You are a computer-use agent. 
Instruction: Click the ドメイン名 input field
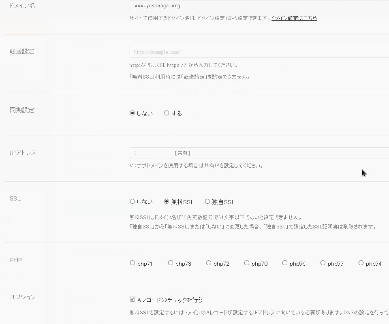click(x=259, y=6)
